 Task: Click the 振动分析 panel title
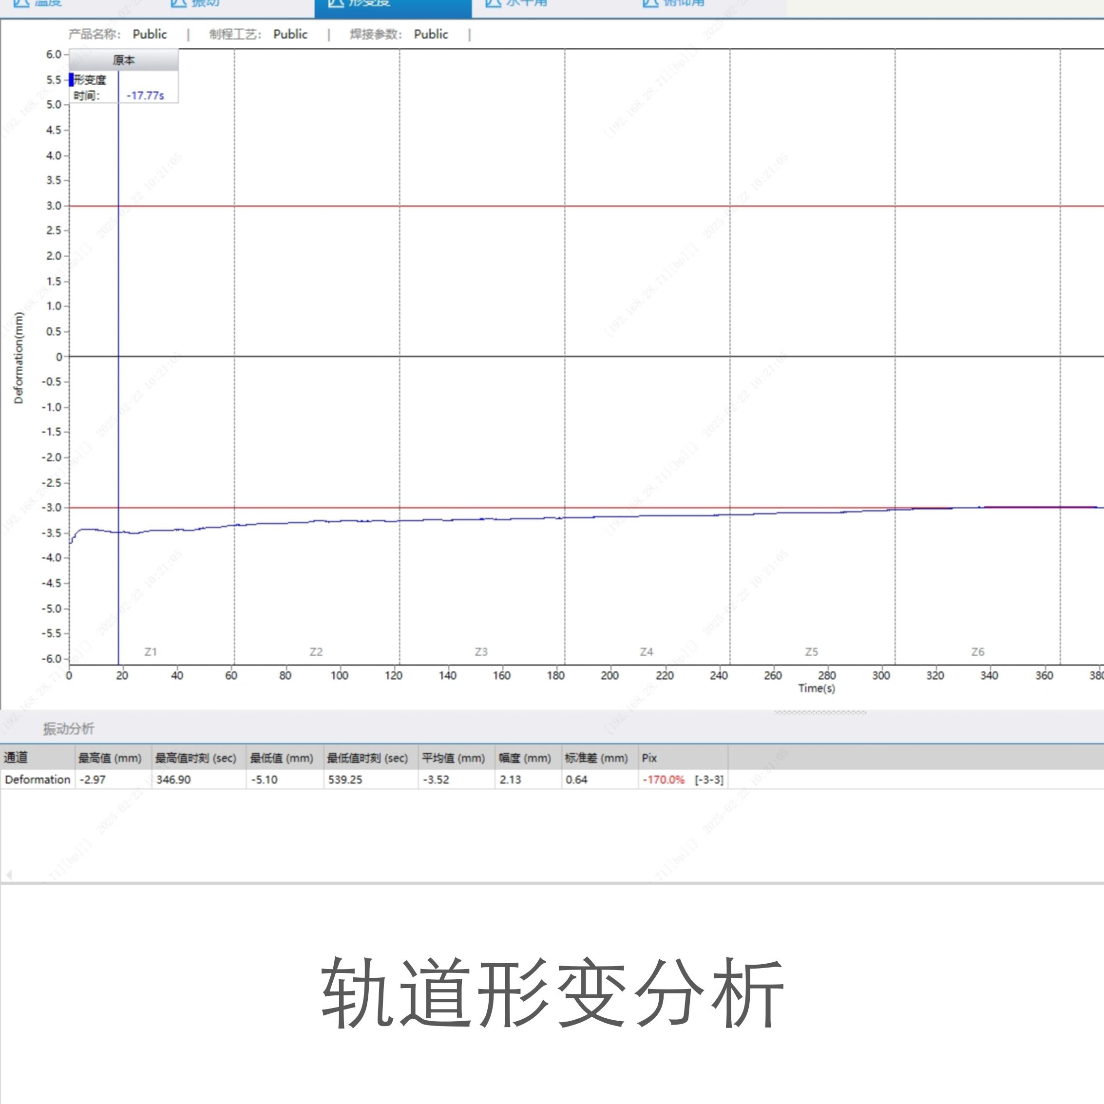(68, 728)
